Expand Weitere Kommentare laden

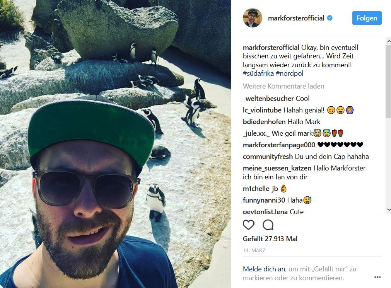(x=283, y=86)
